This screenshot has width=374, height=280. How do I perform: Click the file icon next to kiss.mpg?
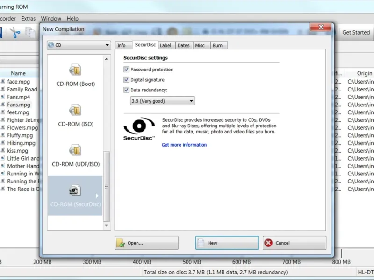point(3,150)
